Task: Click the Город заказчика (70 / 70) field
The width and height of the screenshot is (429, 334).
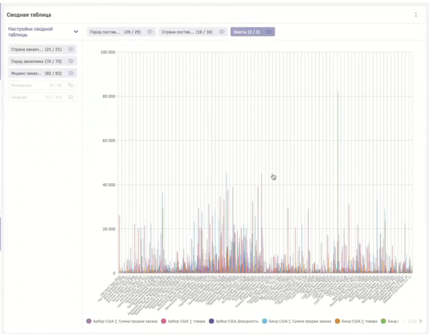Action: click(x=36, y=61)
